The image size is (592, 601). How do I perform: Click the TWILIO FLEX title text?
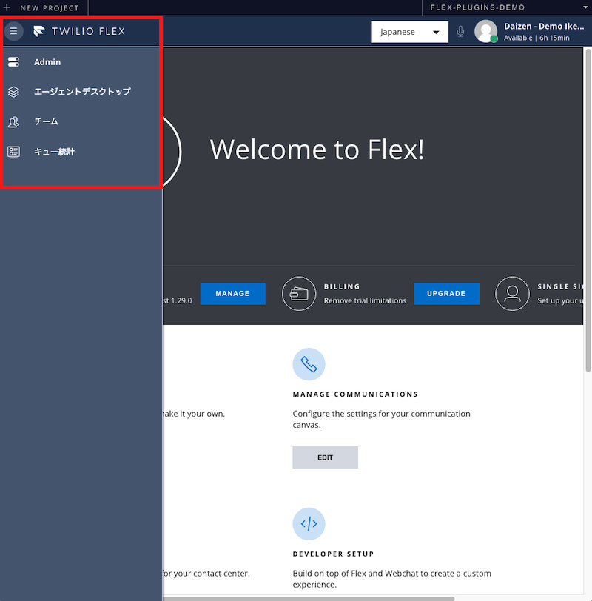coord(89,31)
